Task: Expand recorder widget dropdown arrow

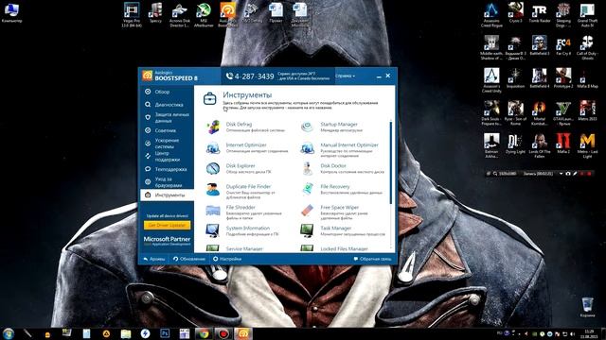Action: (561, 174)
